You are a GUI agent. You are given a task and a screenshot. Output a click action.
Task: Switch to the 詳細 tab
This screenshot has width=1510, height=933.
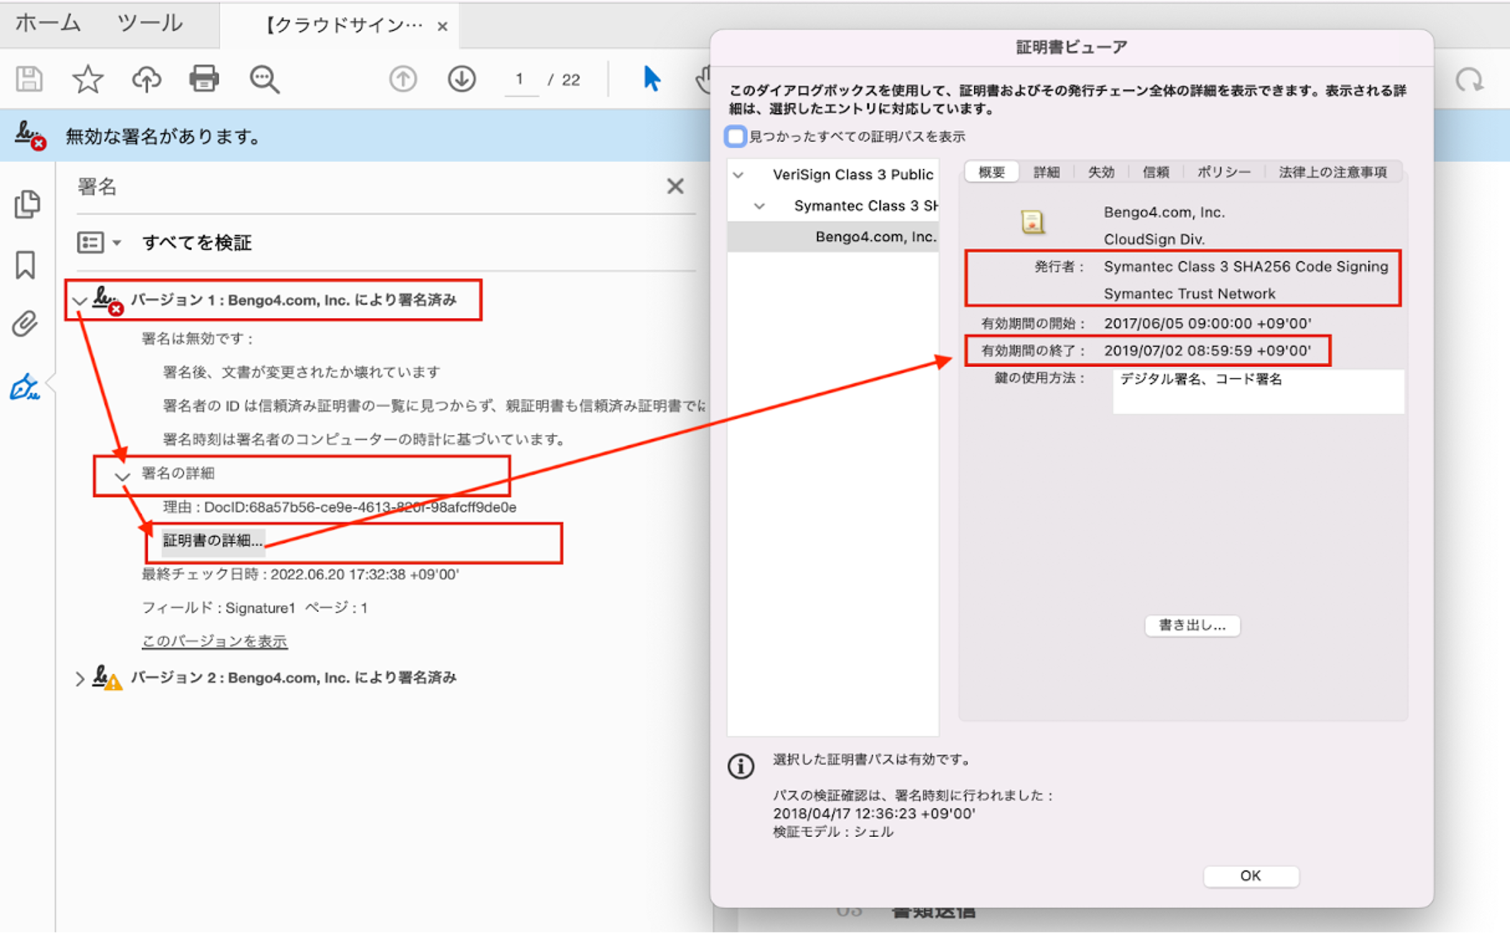click(1046, 172)
